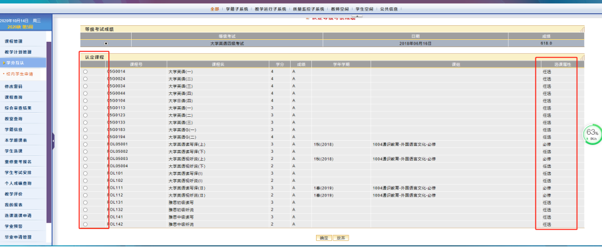Collapse the top navigation bar via the arrow tab
Screen dimensions: 602x247
pyautogui.click(x=357, y=16)
